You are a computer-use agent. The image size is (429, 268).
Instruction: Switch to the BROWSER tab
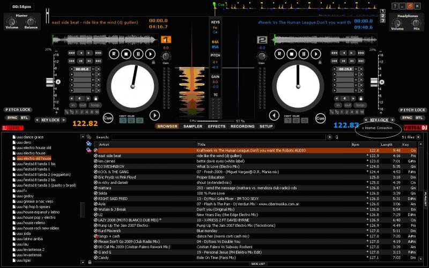(167, 126)
